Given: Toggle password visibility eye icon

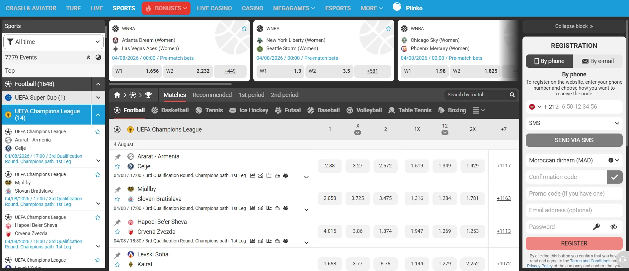Looking at the screenshot, I should (x=613, y=227).
